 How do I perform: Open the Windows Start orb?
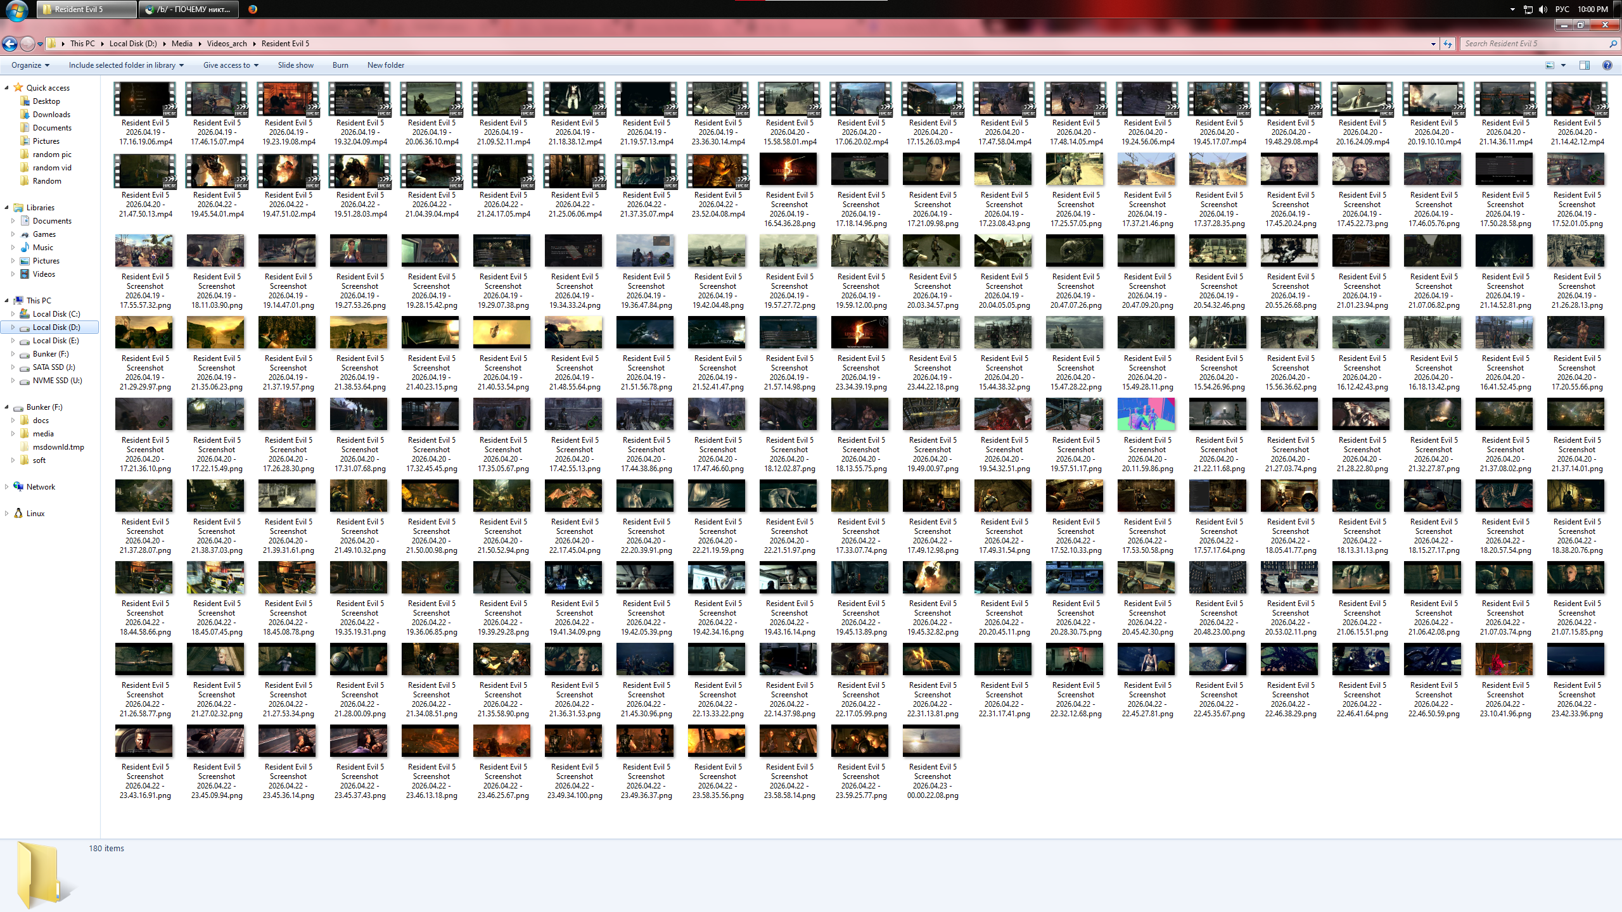click(16, 9)
